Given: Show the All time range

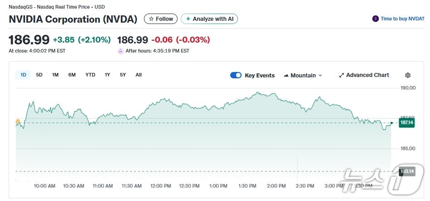Looking at the screenshot, I should coord(138,75).
